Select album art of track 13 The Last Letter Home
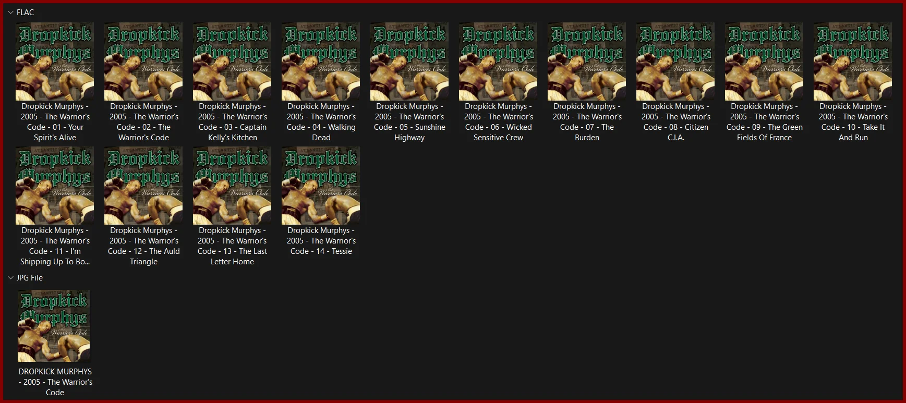This screenshot has height=403, width=906. [x=232, y=186]
